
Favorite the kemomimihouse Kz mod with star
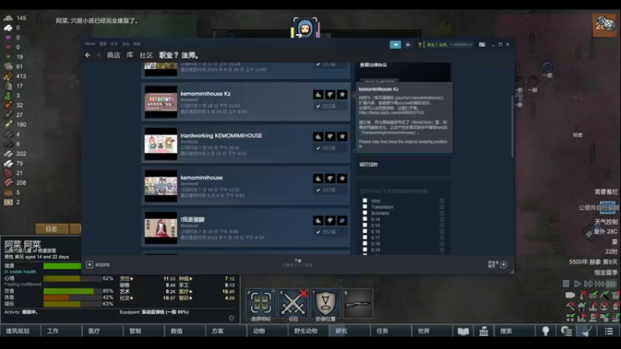[342, 95]
